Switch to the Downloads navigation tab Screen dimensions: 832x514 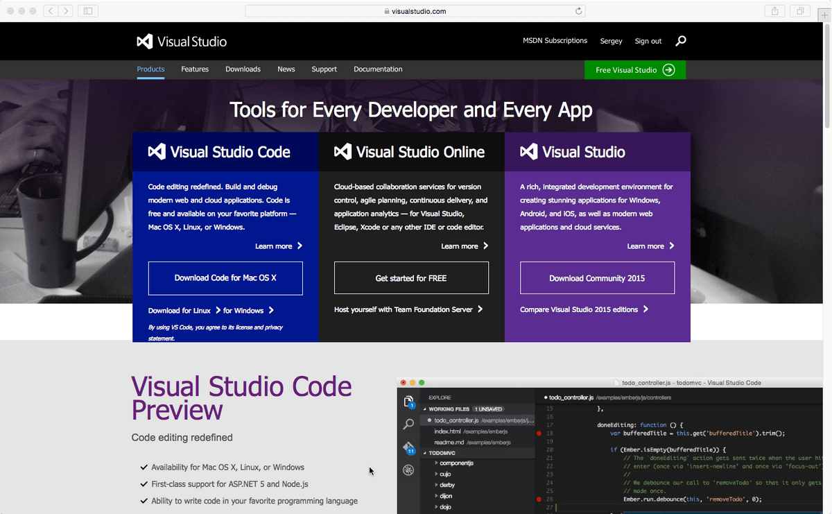[243, 69]
